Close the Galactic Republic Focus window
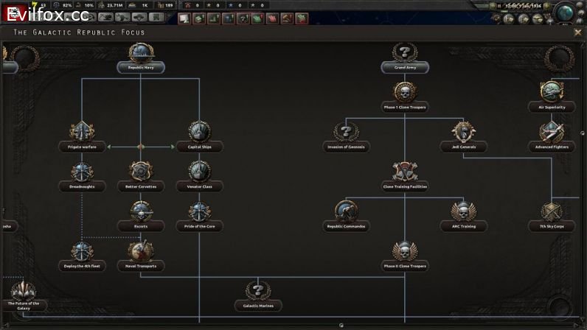Image resolution: width=587 pixels, height=330 pixels. tap(578, 32)
